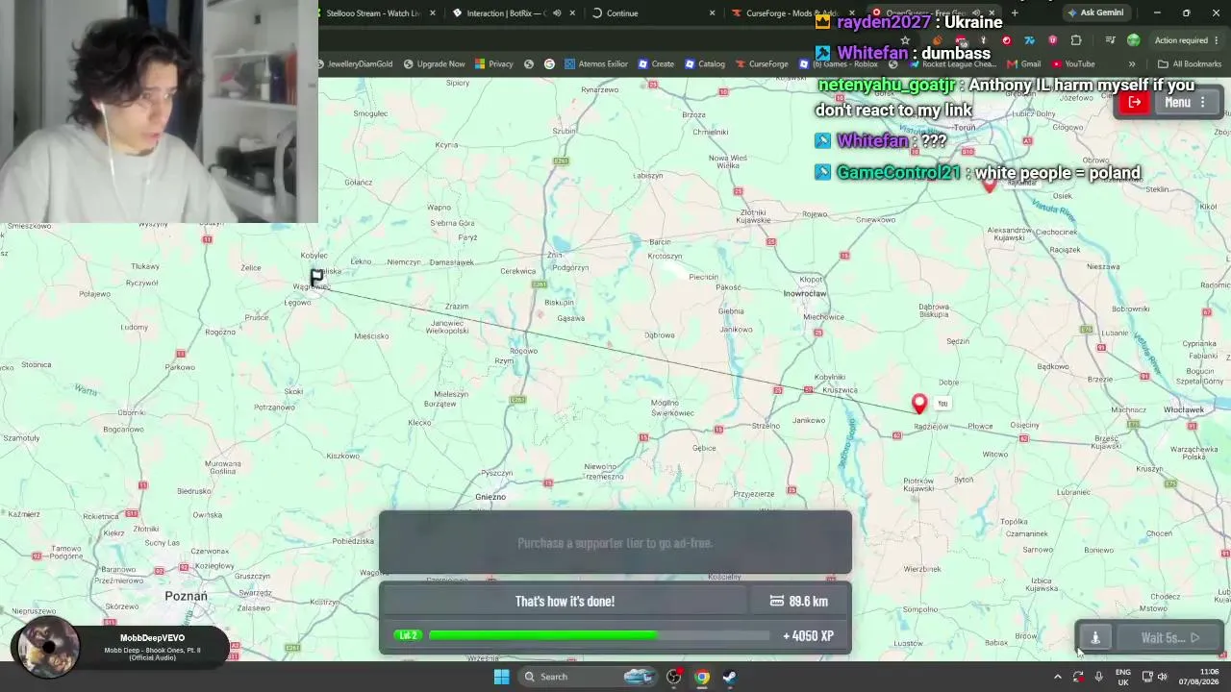
Task: Open the Aternos Exilior bookmark
Action: pos(596,64)
